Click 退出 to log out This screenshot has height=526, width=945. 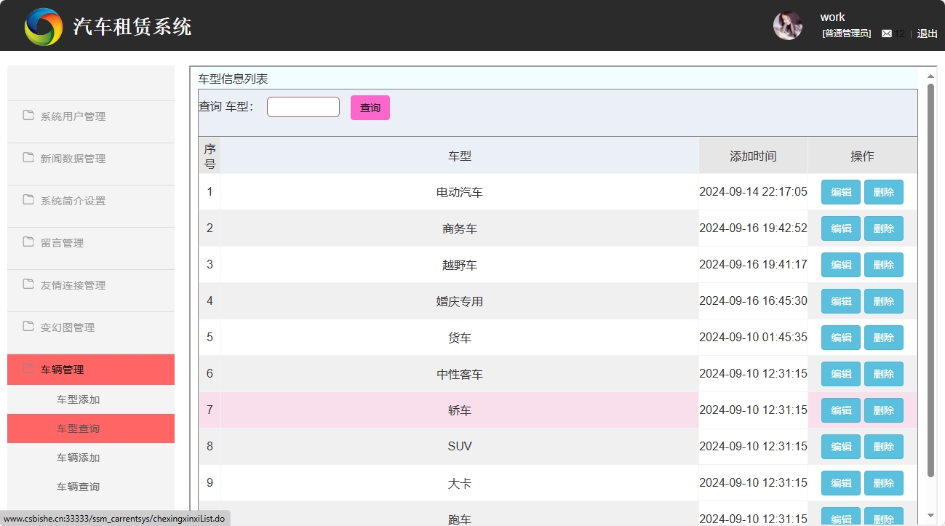click(x=927, y=33)
